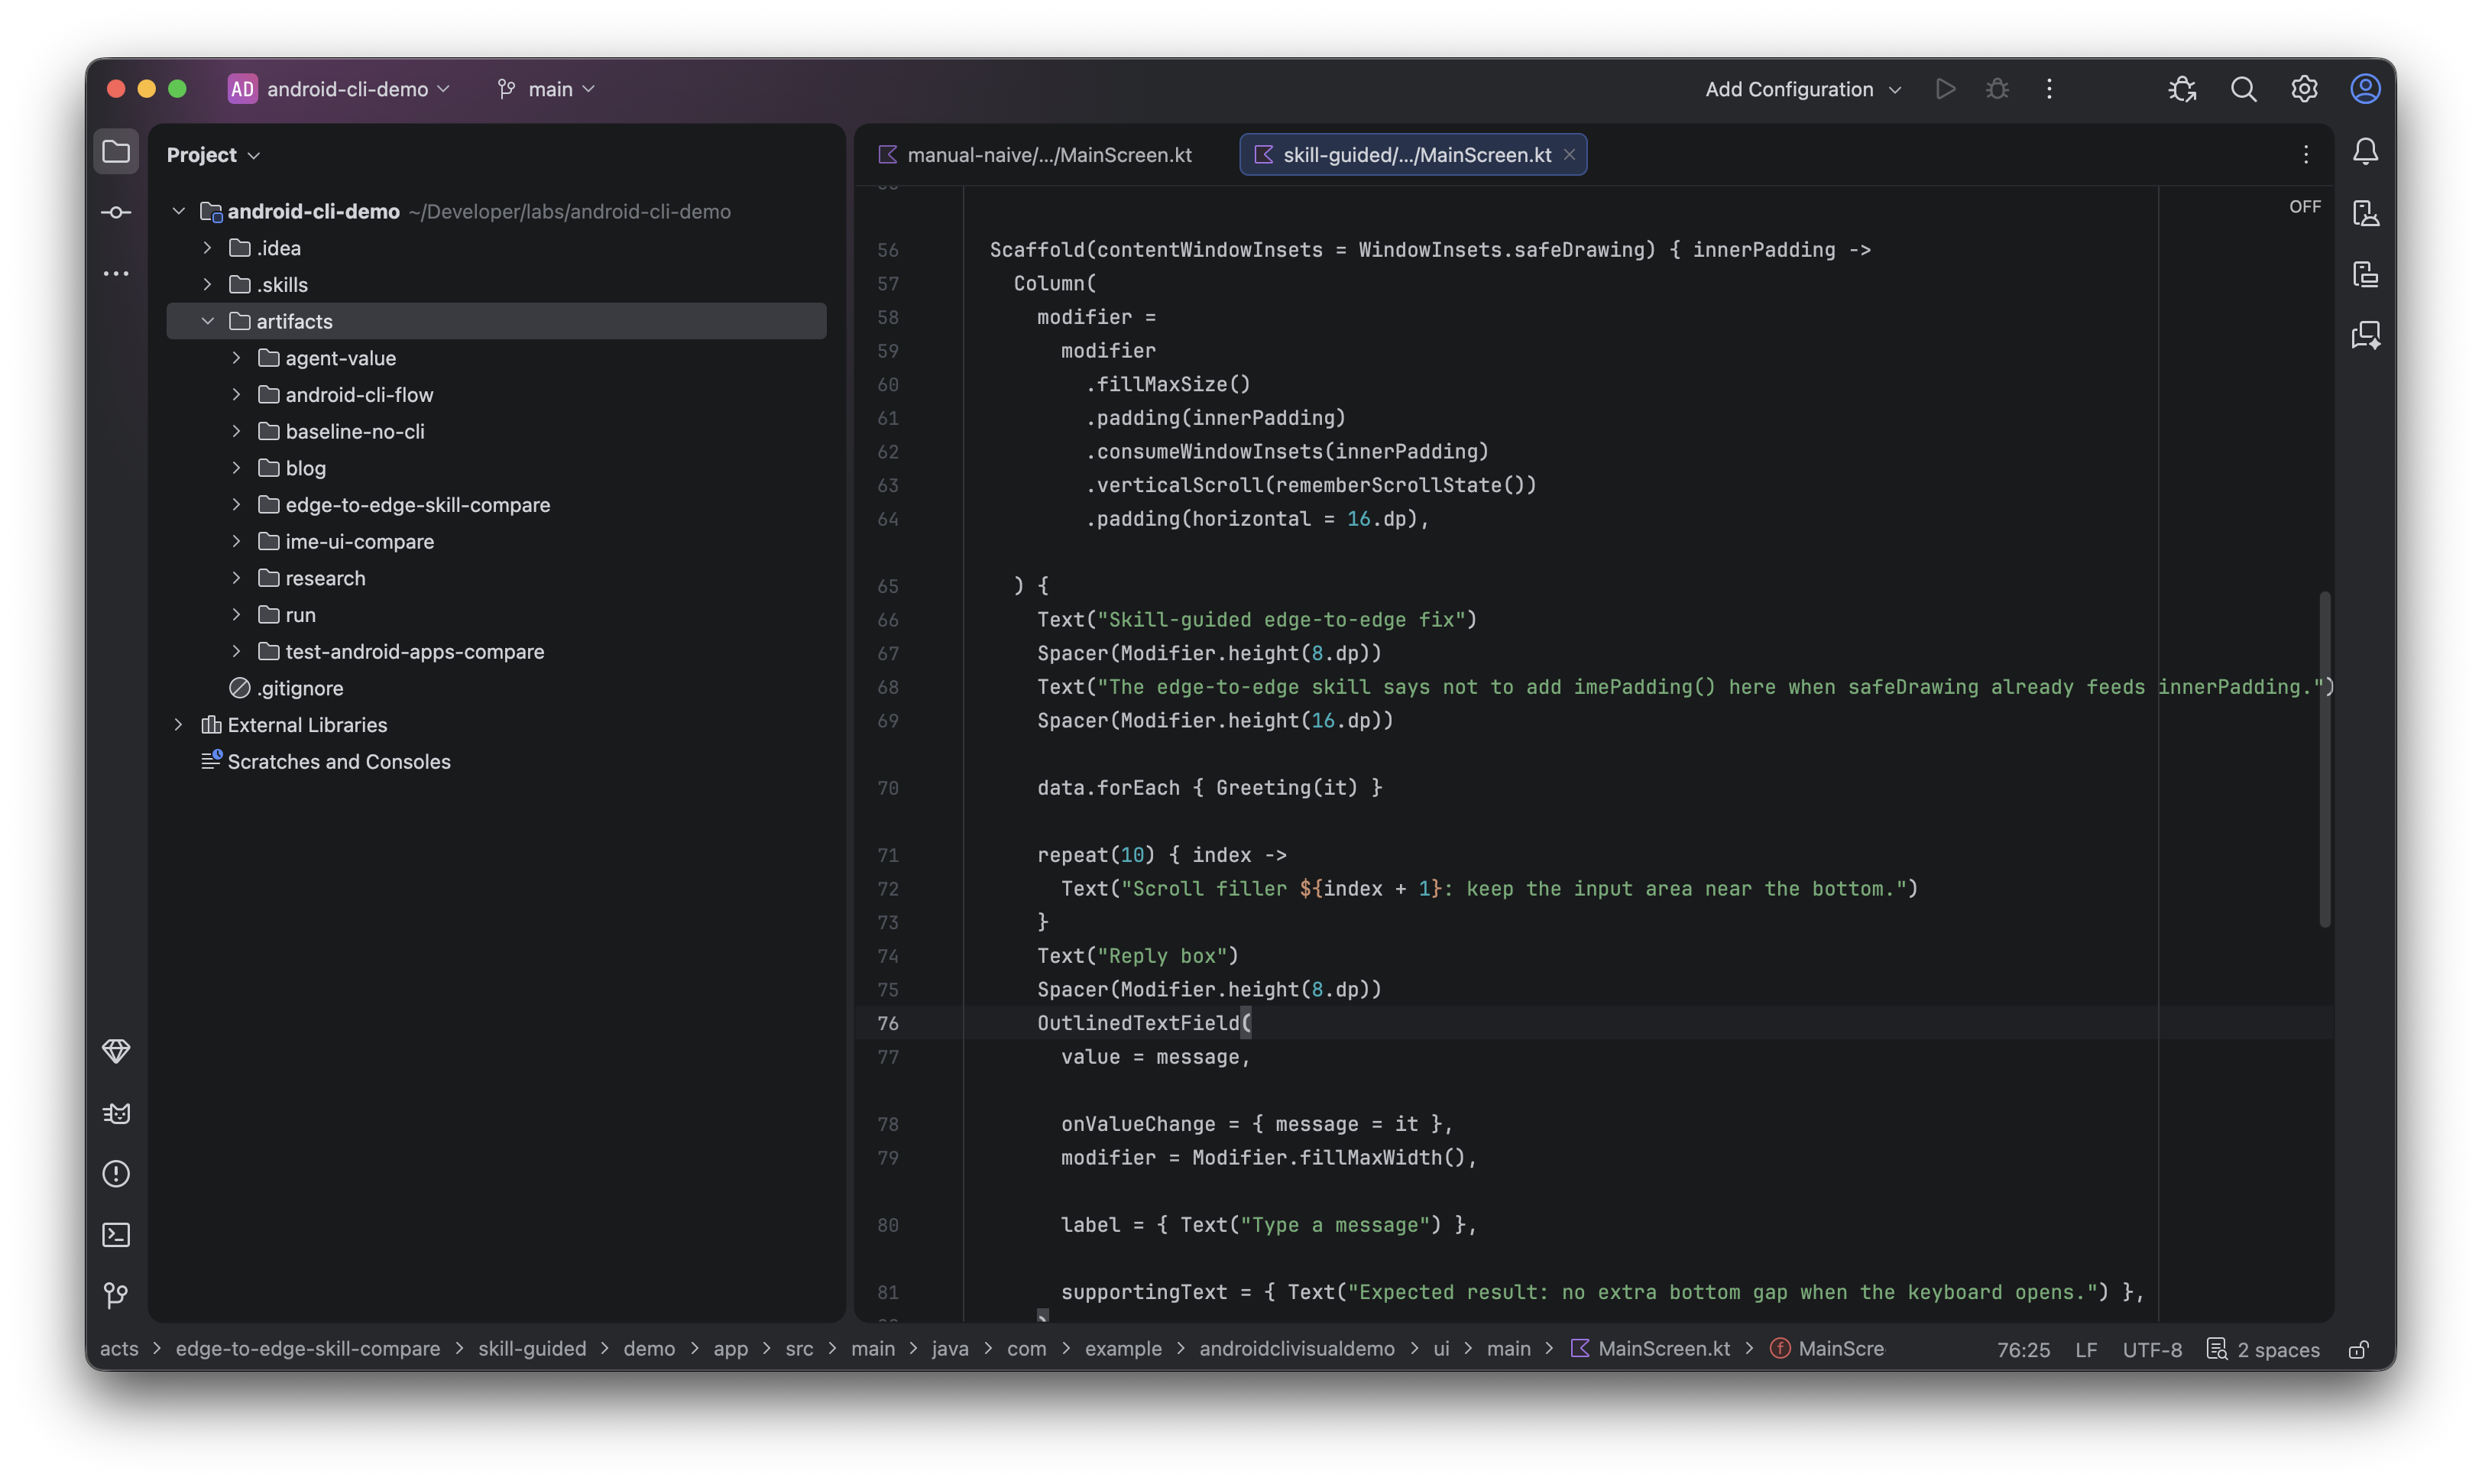This screenshot has height=1484, width=2482.
Task: Open the gem-shaped tool window icon
Action: 116,1051
